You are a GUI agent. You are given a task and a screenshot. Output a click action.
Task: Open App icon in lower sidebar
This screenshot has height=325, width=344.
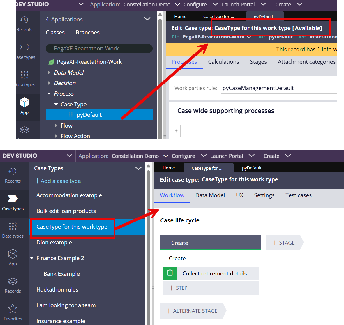click(x=13, y=254)
